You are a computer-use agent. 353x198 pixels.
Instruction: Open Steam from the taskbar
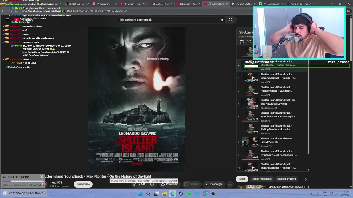181,194
